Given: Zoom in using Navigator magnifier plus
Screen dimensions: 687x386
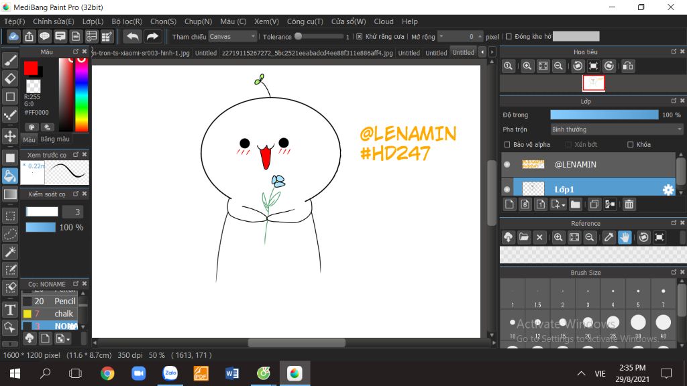Looking at the screenshot, I should 527,66.
